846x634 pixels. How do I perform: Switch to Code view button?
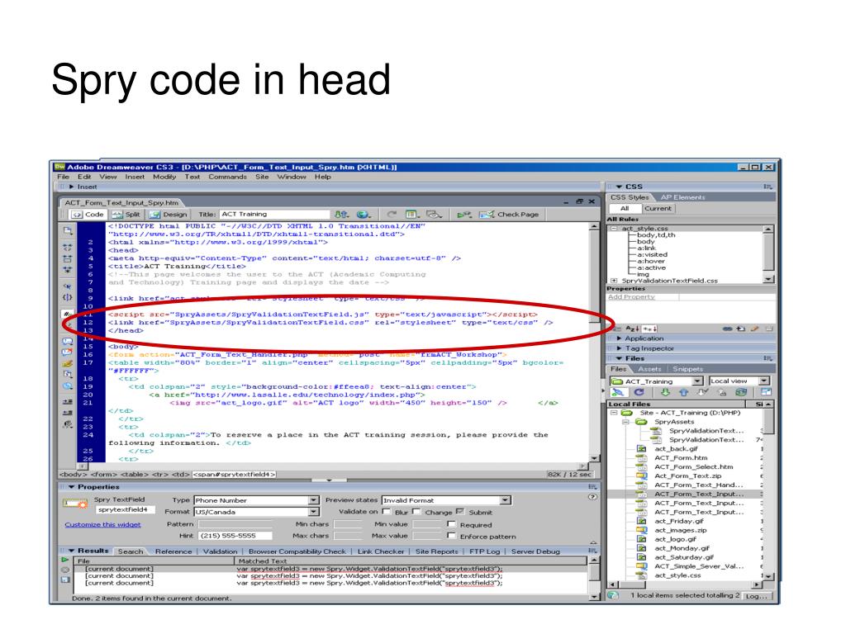88,214
